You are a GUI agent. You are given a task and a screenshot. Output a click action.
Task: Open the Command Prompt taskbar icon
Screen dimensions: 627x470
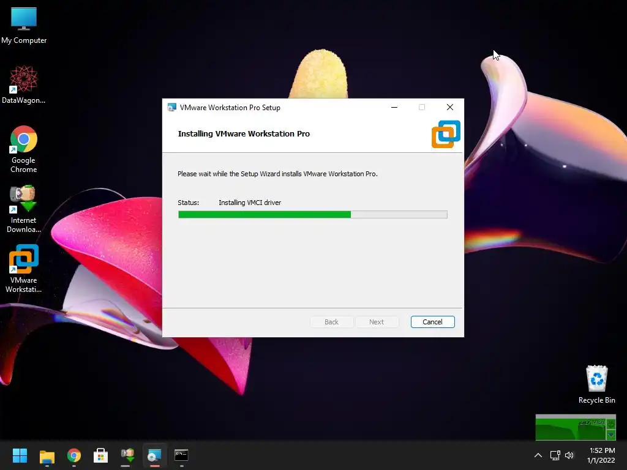pos(181,455)
